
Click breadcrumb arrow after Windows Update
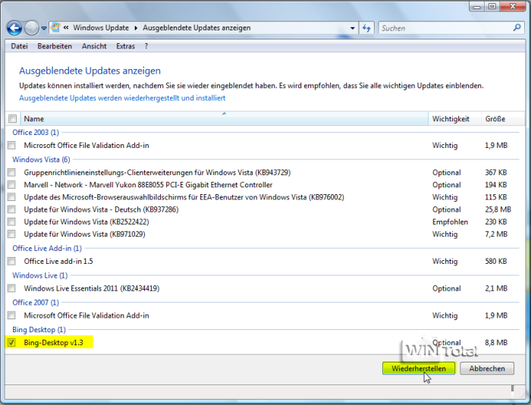(x=136, y=28)
